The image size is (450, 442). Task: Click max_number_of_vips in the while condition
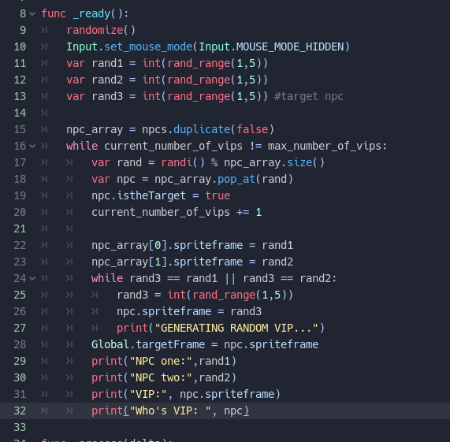tap(324, 146)
